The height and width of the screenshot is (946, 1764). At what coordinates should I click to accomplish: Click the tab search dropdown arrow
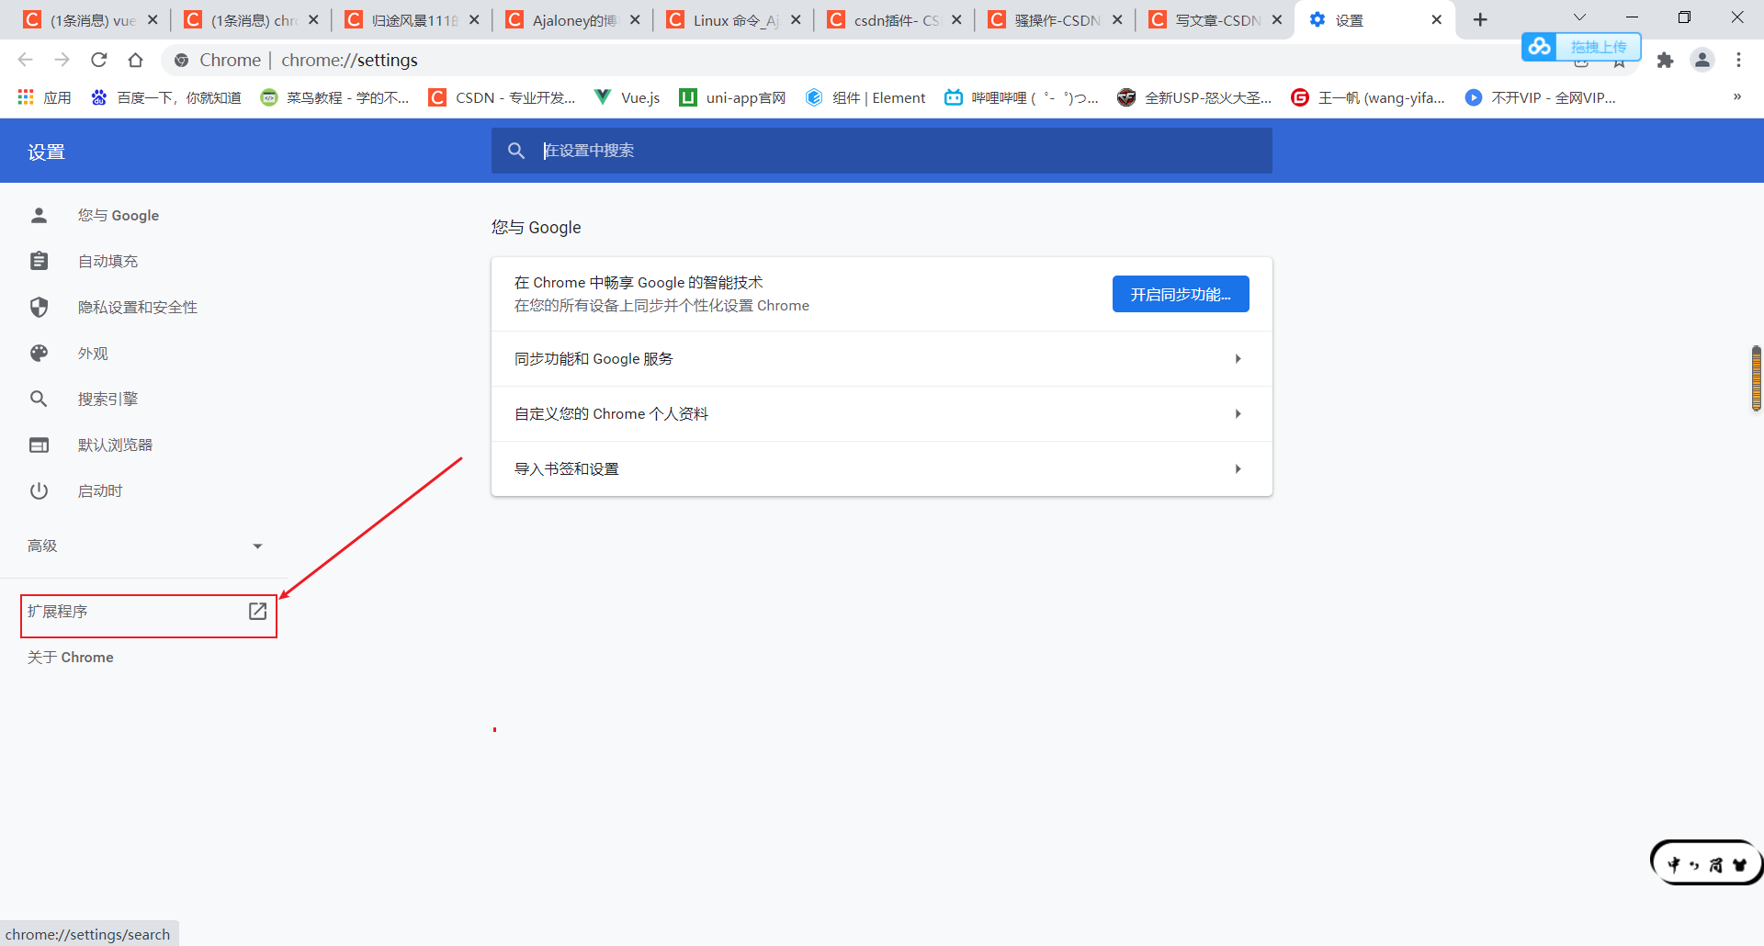click(x=1579, y=17)
